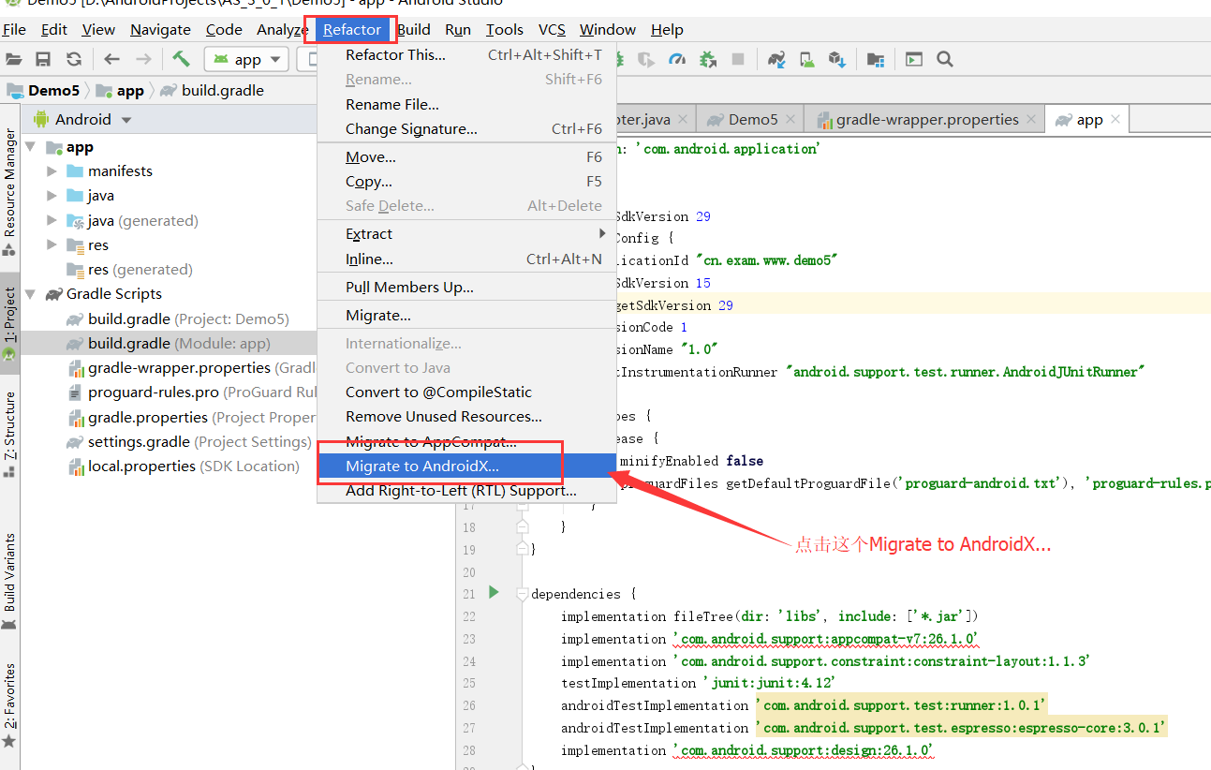
Task: Collapse the Gradle Scripts node
Action: (x=30, y=294)
